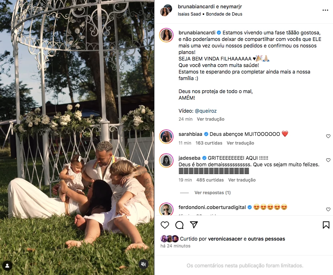Like the post with the heart icon
The image size is (333, 275).
tap(165, 225)
